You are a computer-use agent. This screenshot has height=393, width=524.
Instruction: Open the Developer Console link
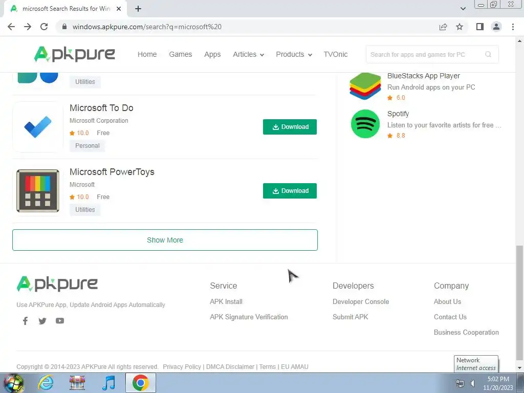[361, 301]
